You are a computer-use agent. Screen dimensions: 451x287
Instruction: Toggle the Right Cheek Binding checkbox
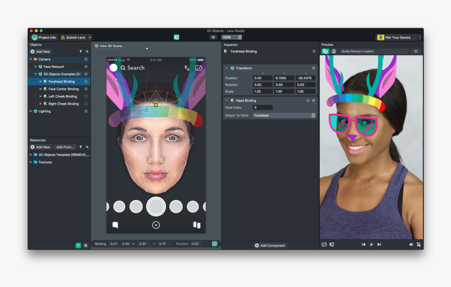tap(86, 104)
